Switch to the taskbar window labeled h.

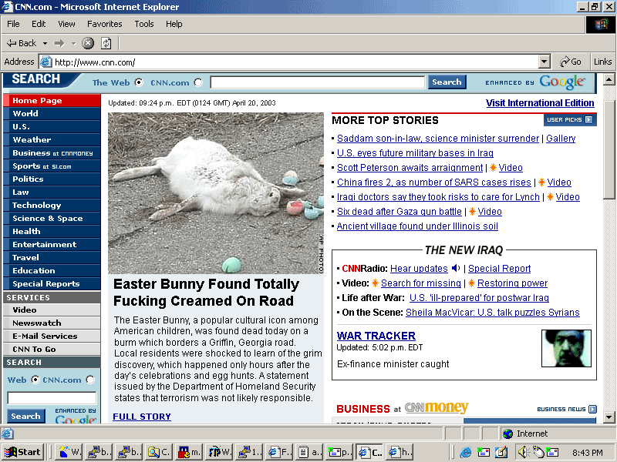click(399, 452)
